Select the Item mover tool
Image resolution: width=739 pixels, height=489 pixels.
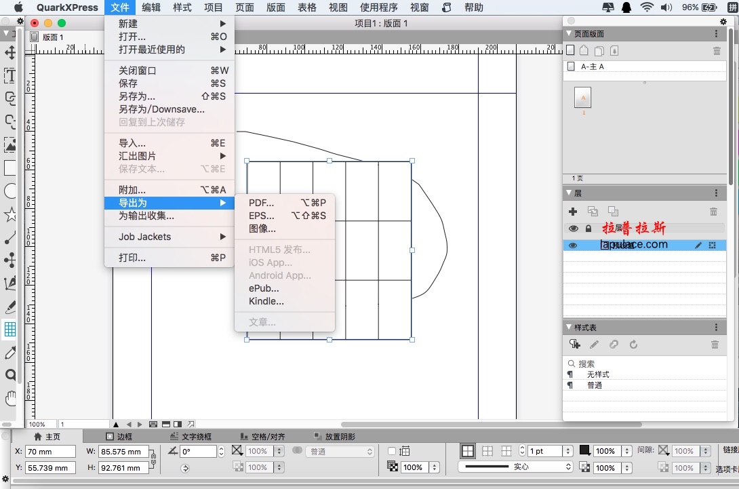click(x=10, y=52)
